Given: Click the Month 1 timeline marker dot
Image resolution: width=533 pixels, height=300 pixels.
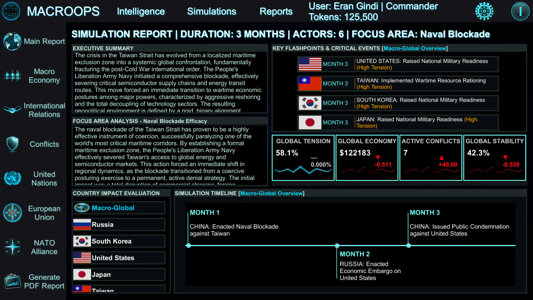Looking at the screenshot, I should (188, 246).
